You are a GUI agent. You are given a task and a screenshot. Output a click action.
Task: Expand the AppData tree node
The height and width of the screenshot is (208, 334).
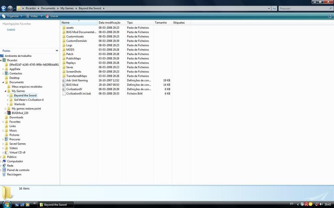[3, 69]
